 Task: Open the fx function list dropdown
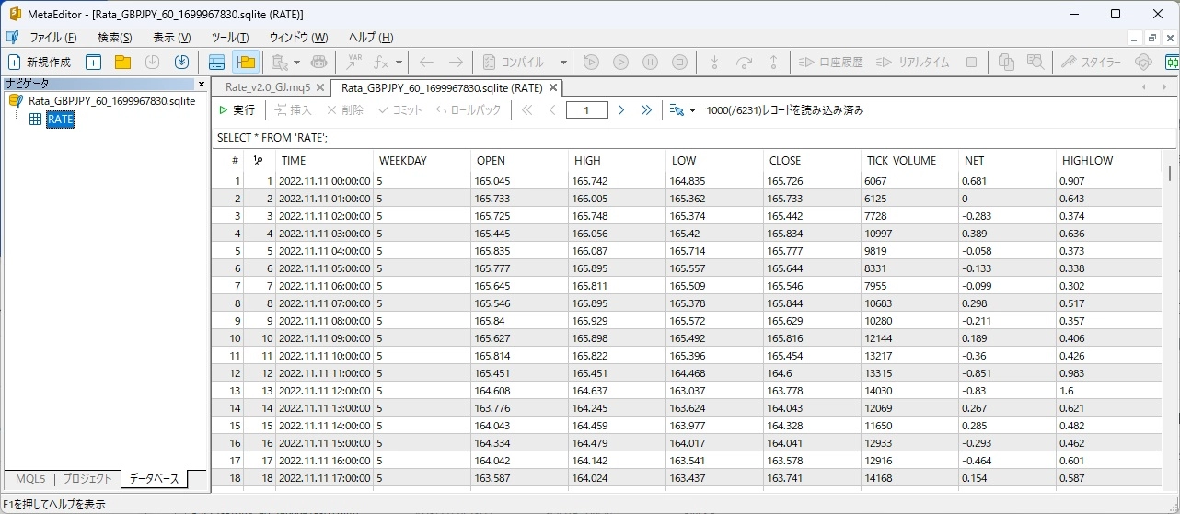[x=399, y=63]
